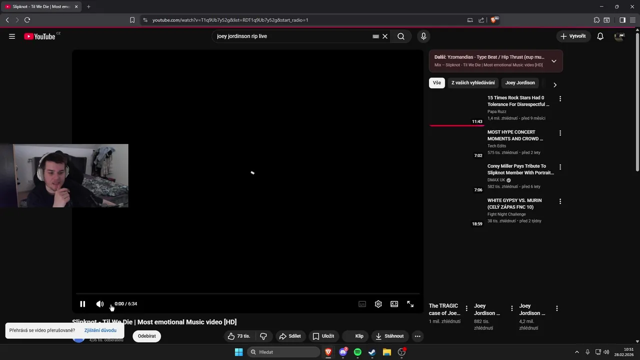Screen dimensions: 640x360
Task: Click the taskbar Hledat search field
Action: [283, 352]
